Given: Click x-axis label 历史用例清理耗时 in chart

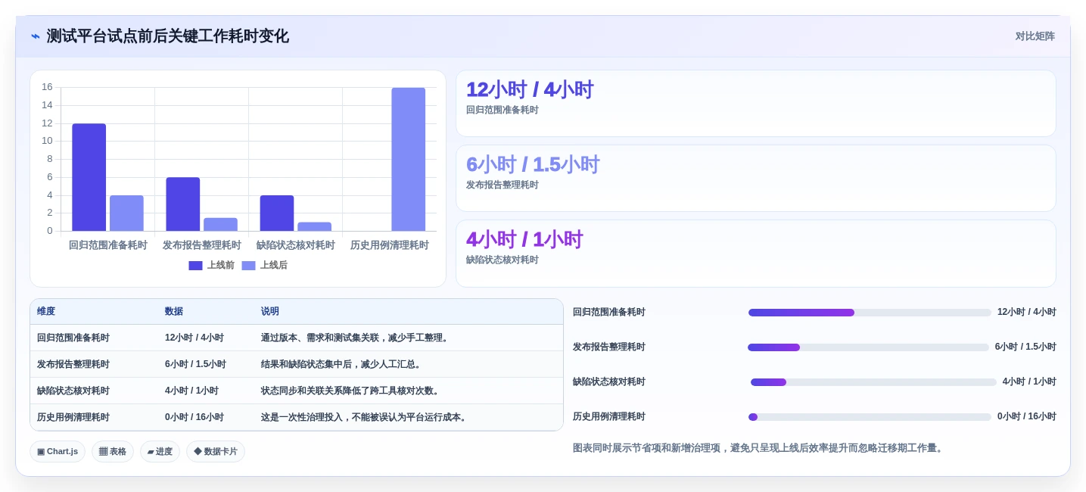Looking at the screenshot, I should 390,245.
